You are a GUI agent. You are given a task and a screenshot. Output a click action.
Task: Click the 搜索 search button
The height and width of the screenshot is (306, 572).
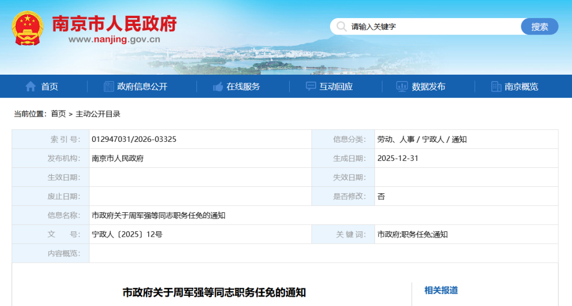pyautogui.click(x=540, y=26)
